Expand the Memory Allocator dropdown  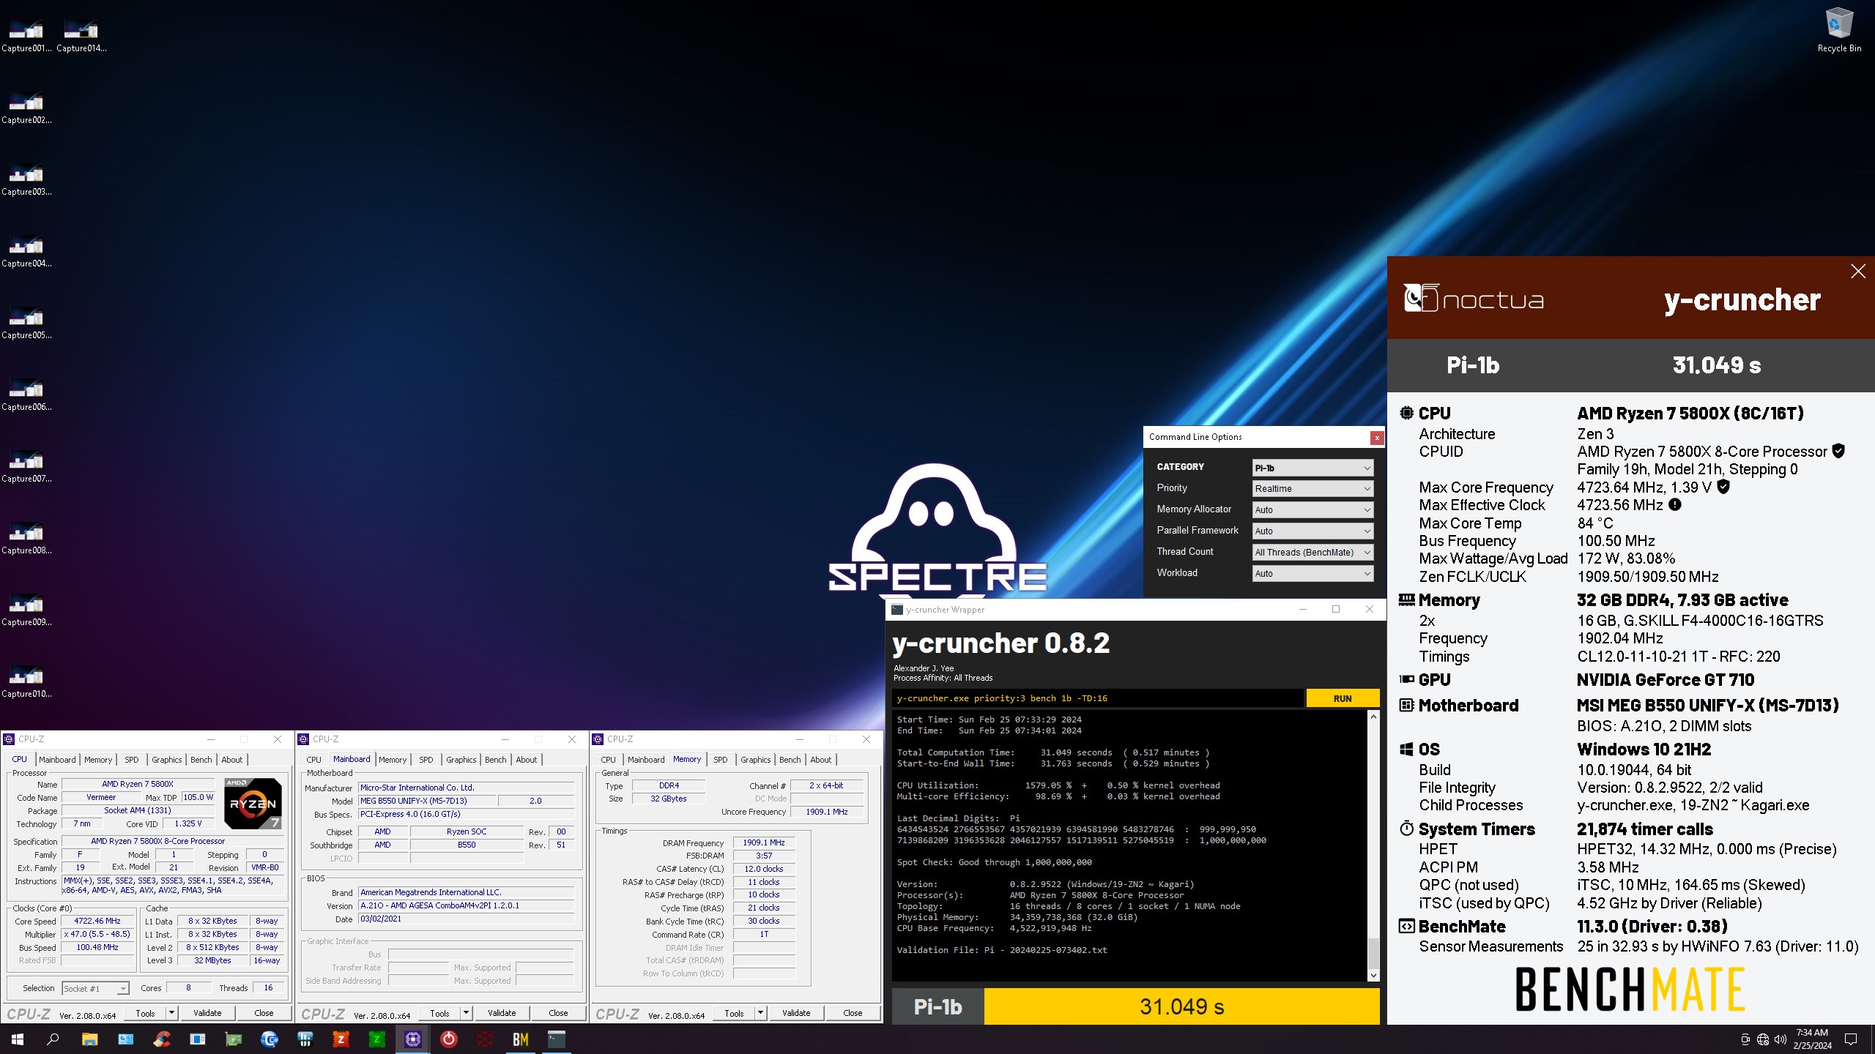point(1312,510)
